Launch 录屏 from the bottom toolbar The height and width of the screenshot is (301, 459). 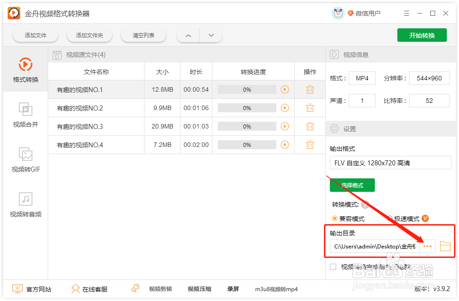[233, 289]
